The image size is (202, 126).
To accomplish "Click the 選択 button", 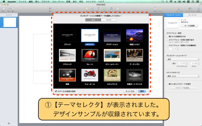I will pos(142,91).
